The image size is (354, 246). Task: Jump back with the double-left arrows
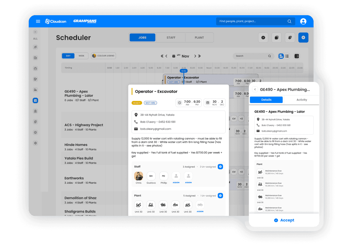[x=162, y=56]
